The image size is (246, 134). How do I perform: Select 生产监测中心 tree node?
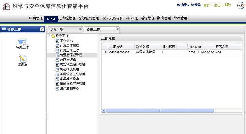click(69, 88)
